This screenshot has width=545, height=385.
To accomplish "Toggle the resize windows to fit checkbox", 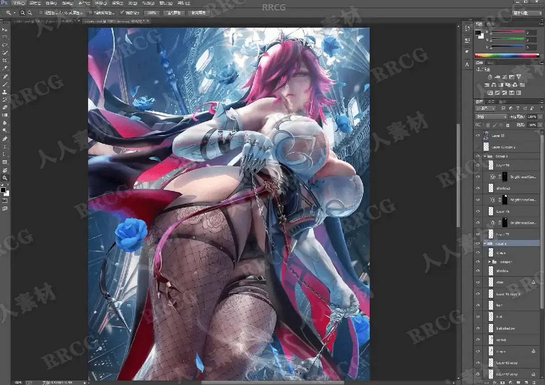I will [x=42, y=13].
